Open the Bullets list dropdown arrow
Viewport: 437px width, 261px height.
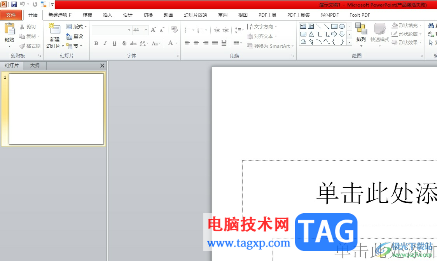click(193, 30)
